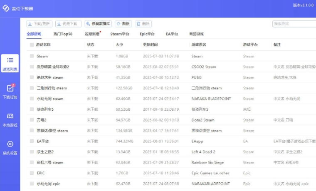Select the Left 4 Dead 2 cell
The image size is (316, 191).
(203, 152)
